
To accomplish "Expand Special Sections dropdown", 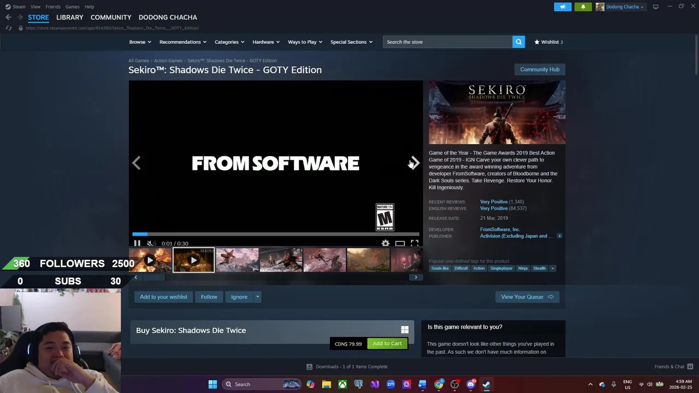I will (351, 42).
